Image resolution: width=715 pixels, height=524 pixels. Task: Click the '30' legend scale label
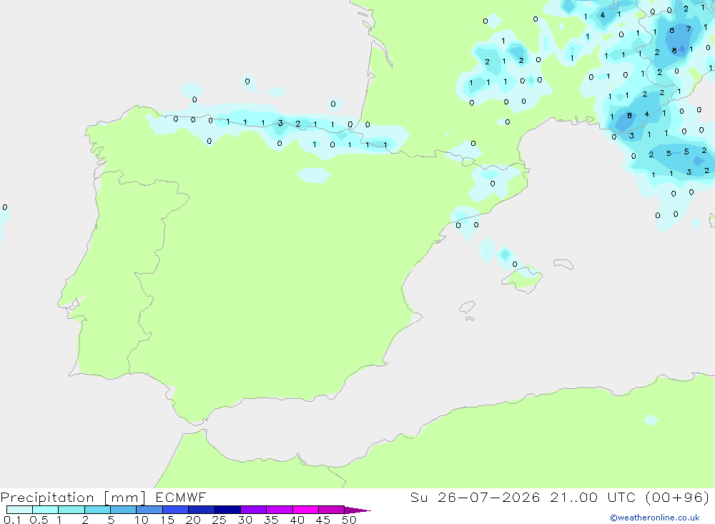click(245, 520)
